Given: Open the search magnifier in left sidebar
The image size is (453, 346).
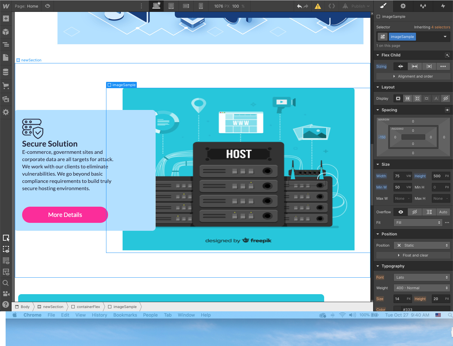Looking at the screenshot, I should tap(6, 283).
